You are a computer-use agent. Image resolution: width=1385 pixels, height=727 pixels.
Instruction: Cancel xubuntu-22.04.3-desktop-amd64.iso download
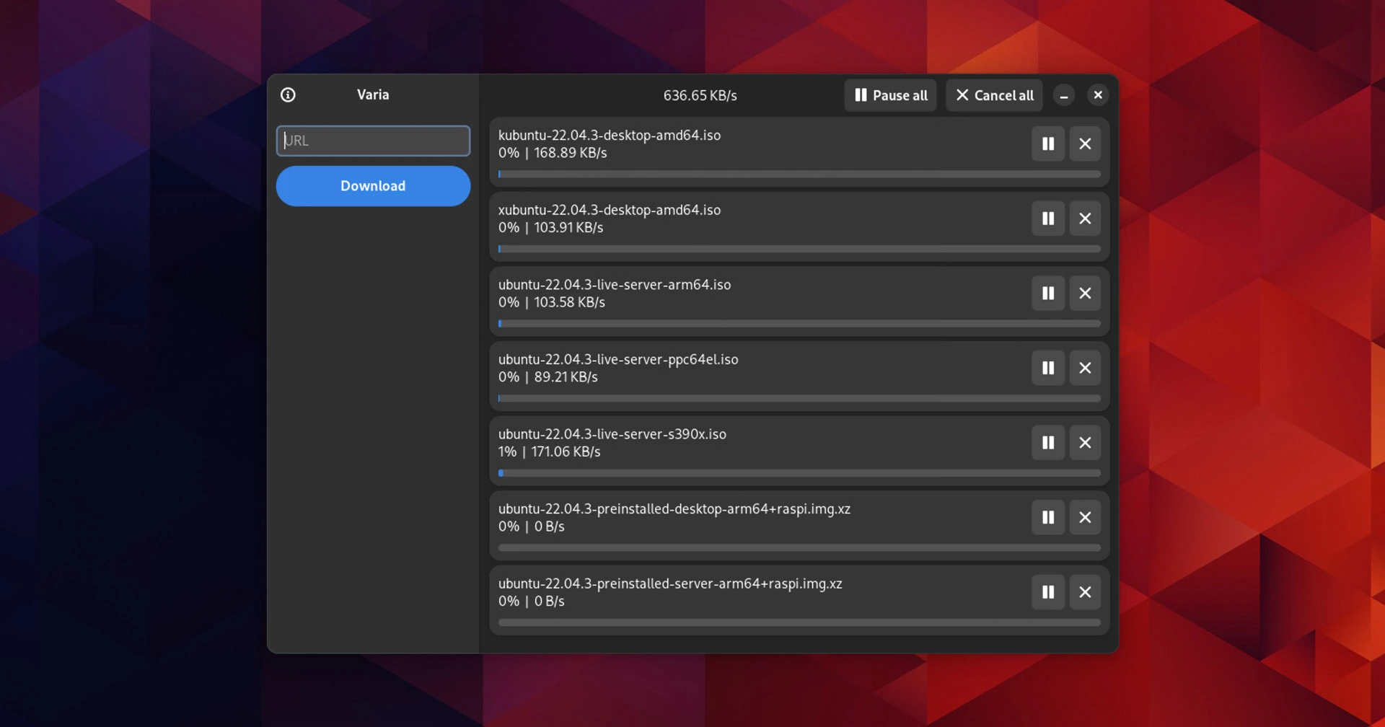tap(1085, 219)
